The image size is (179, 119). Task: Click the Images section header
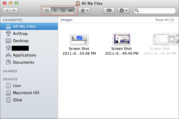point(66,20)
